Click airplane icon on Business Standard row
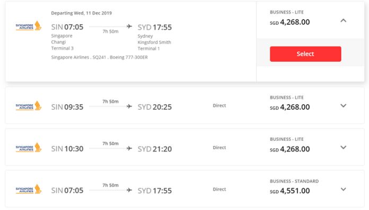This screenshot has width=369, height=210. 129,190
